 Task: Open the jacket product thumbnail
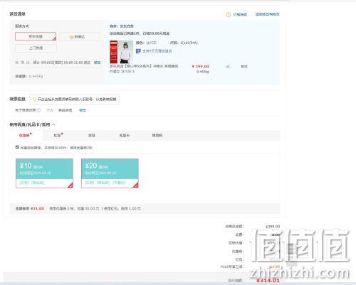point(121,52)
